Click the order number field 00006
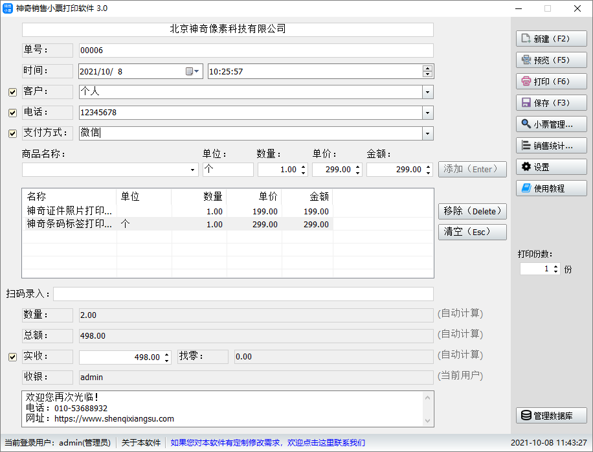The image size is (593, 452). click(256, 51)
